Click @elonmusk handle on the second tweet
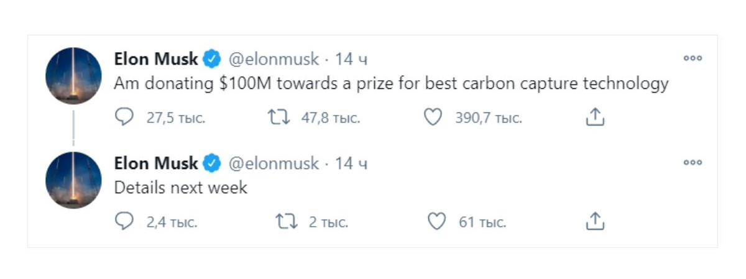 tap(274, 164)
